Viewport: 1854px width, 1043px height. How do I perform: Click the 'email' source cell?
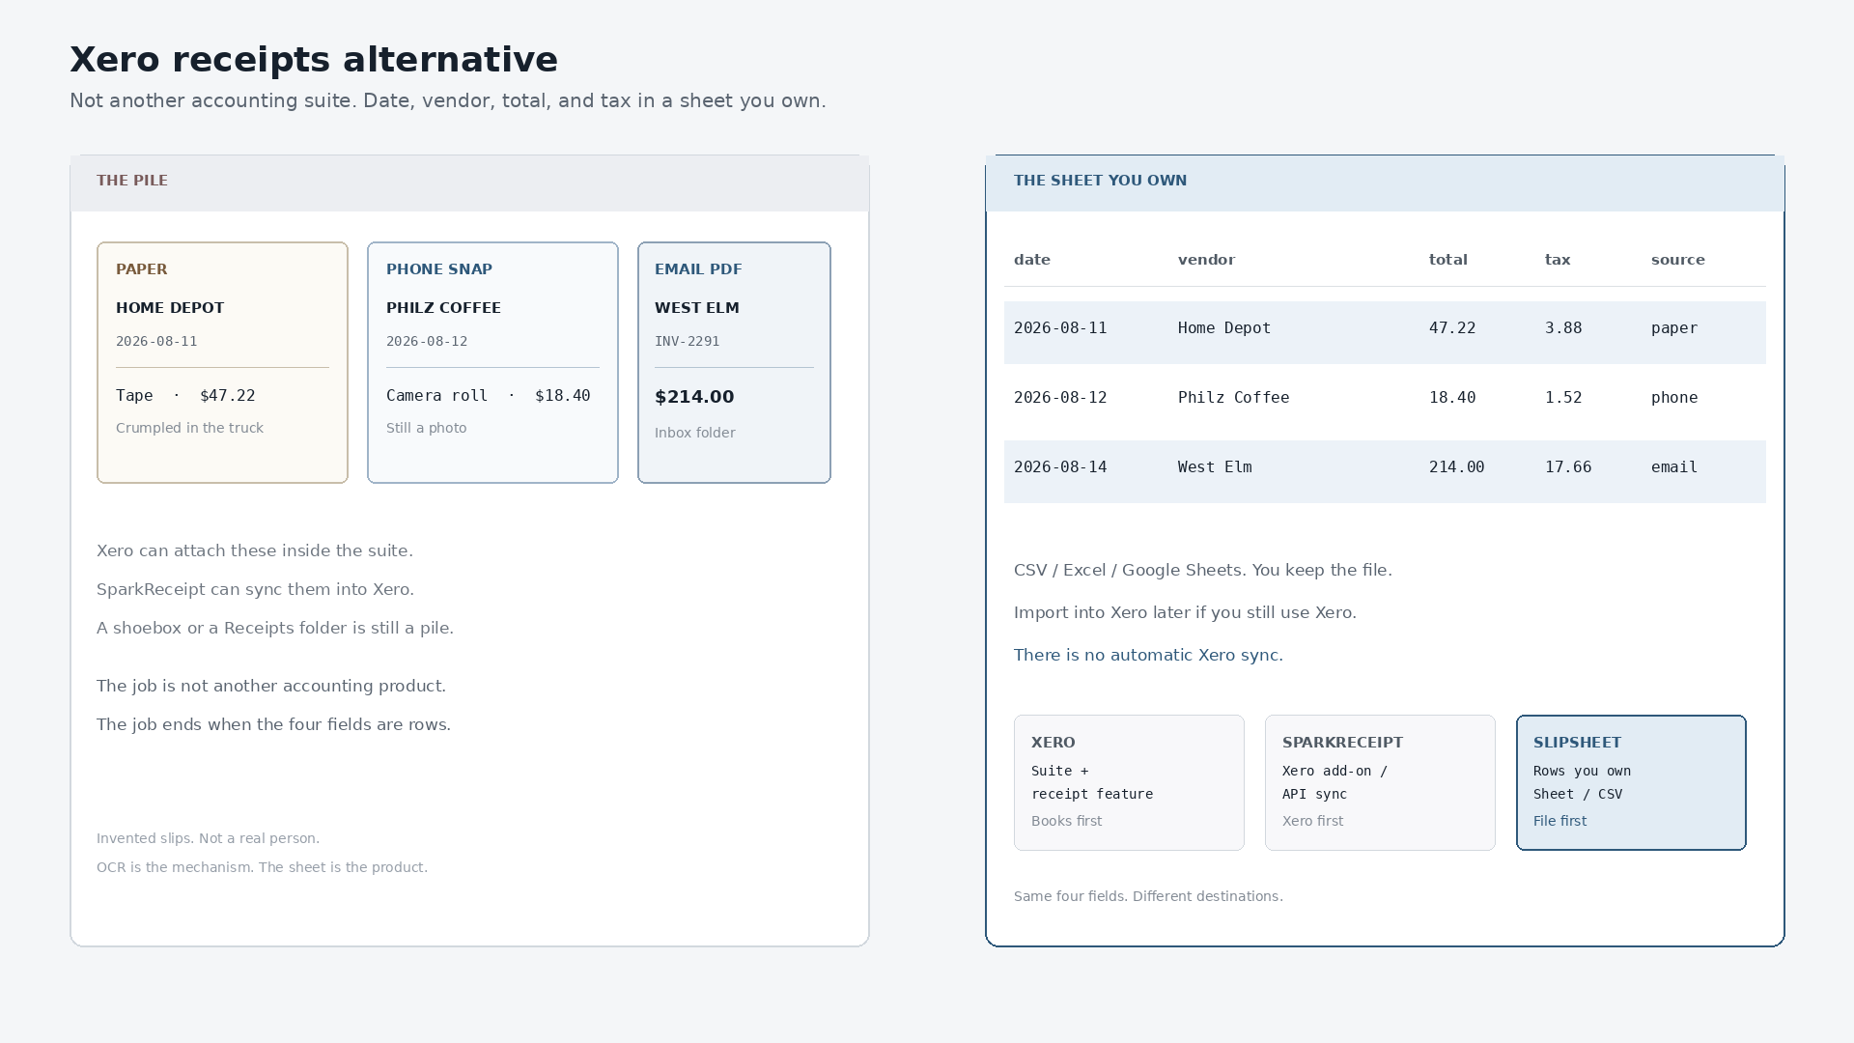[x=1674, y=467]
